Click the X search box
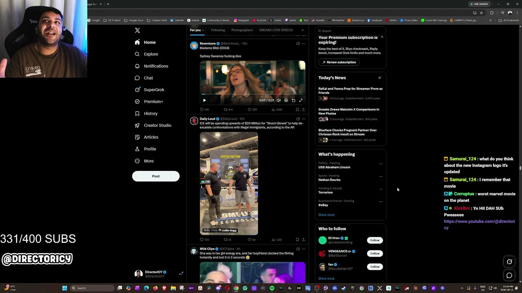Screen dimensions: 522x293 click(x=351, y=31)
